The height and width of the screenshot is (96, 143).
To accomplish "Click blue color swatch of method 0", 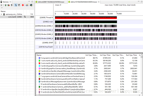I will pyautogui.click(x=39, y=58).
